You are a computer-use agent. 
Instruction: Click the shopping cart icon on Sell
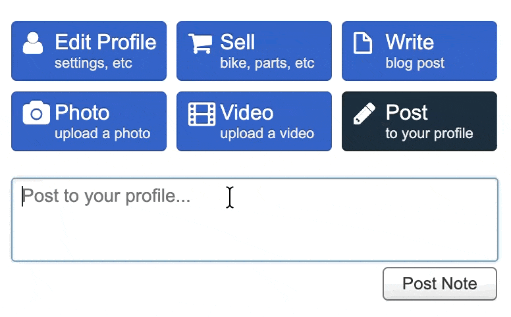[x=200, y=43]
